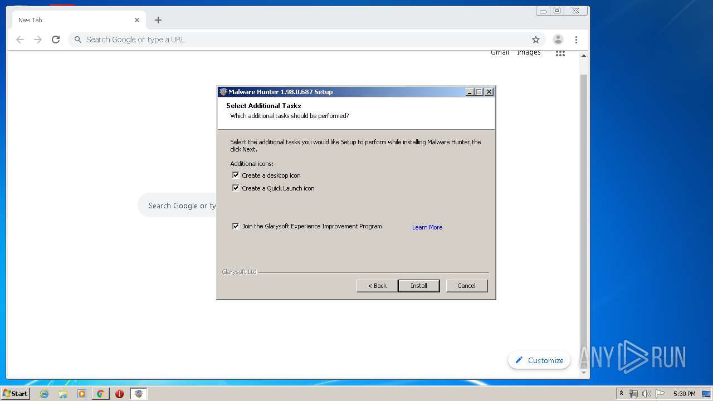Maximize the Malware Hunter setup window

[x=479, y=92]
